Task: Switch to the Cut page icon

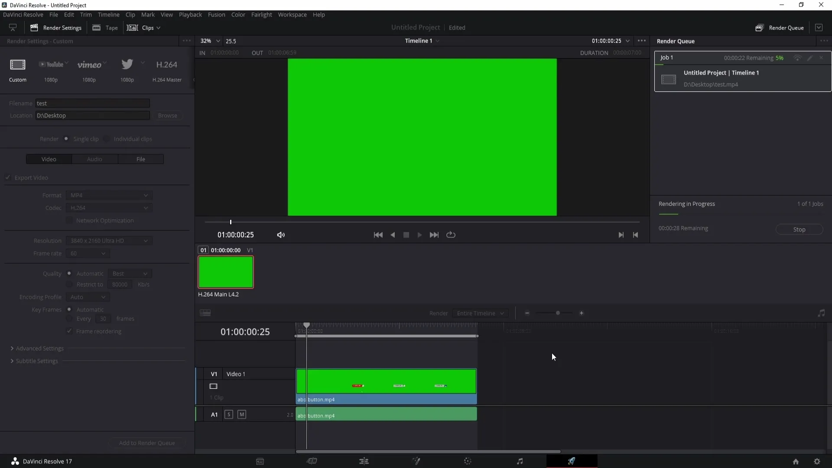Action: tap(312, 461)
